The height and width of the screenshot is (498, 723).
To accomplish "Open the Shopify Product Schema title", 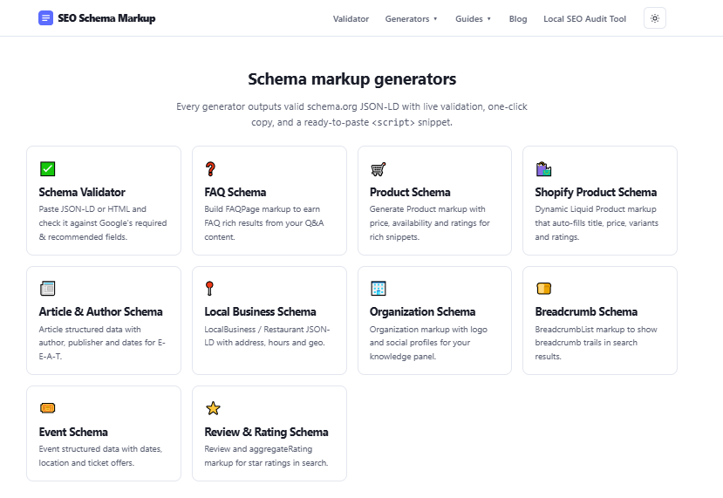I will click(596, 192).
